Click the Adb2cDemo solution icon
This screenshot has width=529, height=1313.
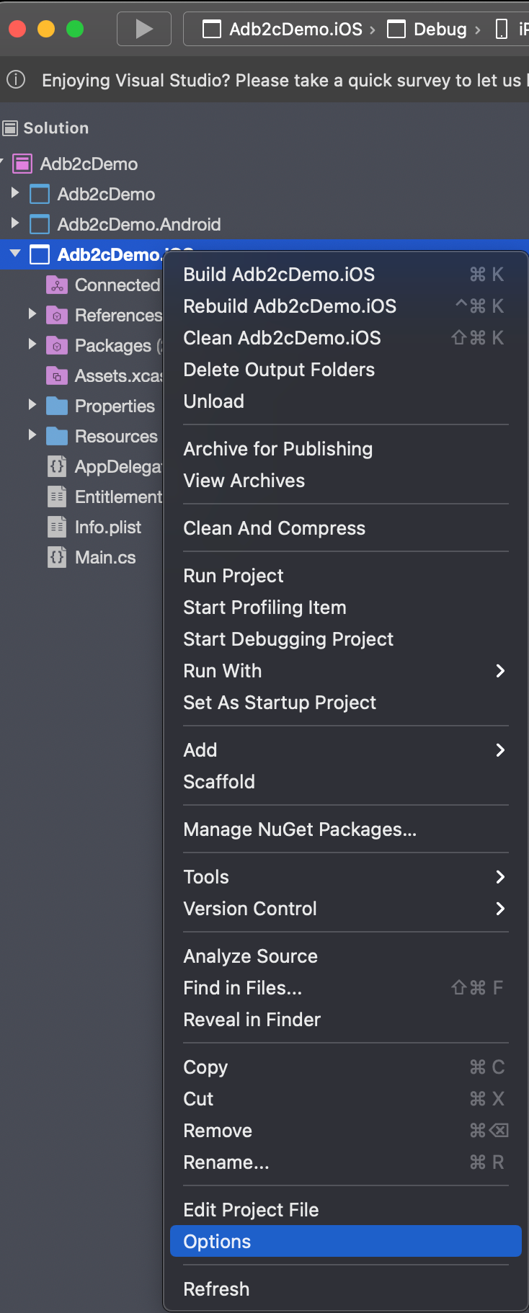23,164
